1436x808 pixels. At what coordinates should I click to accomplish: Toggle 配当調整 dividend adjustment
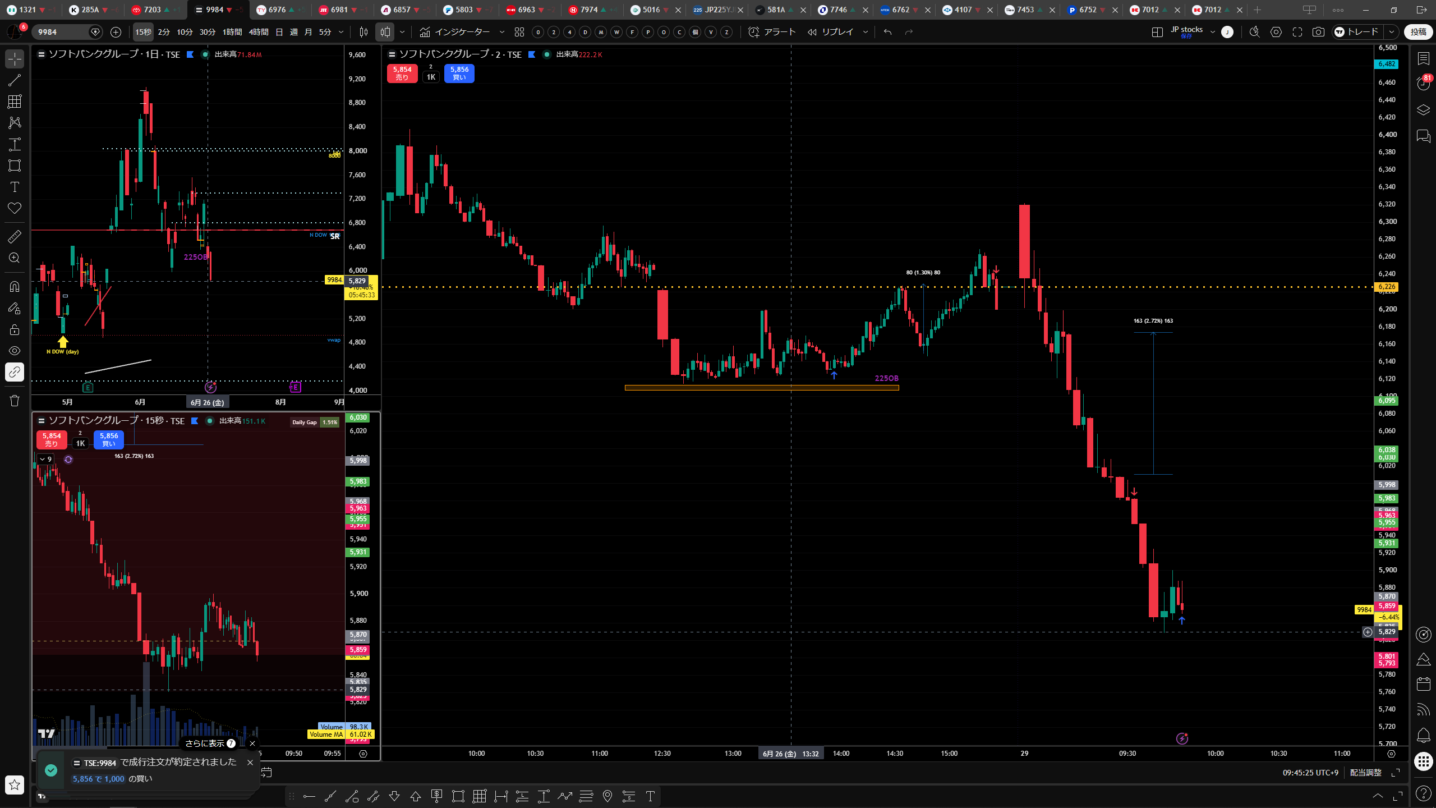coord(1366,773)
